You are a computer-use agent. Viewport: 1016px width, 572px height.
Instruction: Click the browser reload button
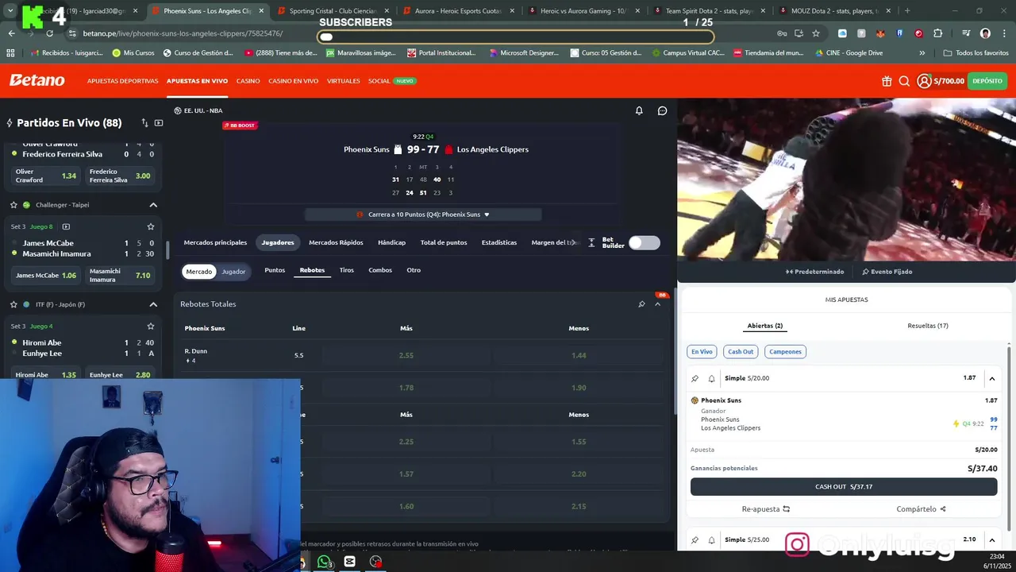point(49,33)
